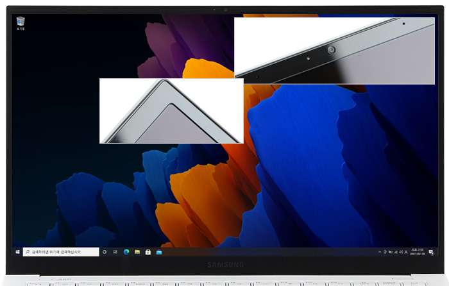Open the Recycle Bin desktop icon

point(21,24)
